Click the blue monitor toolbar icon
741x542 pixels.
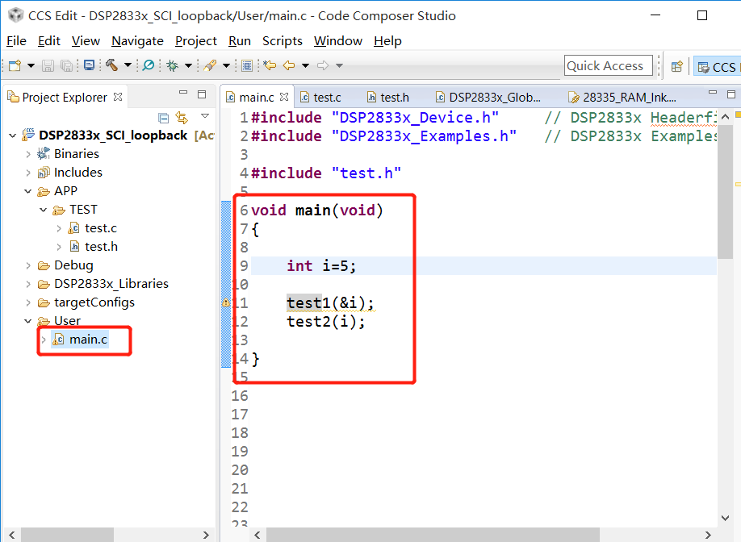89,65
